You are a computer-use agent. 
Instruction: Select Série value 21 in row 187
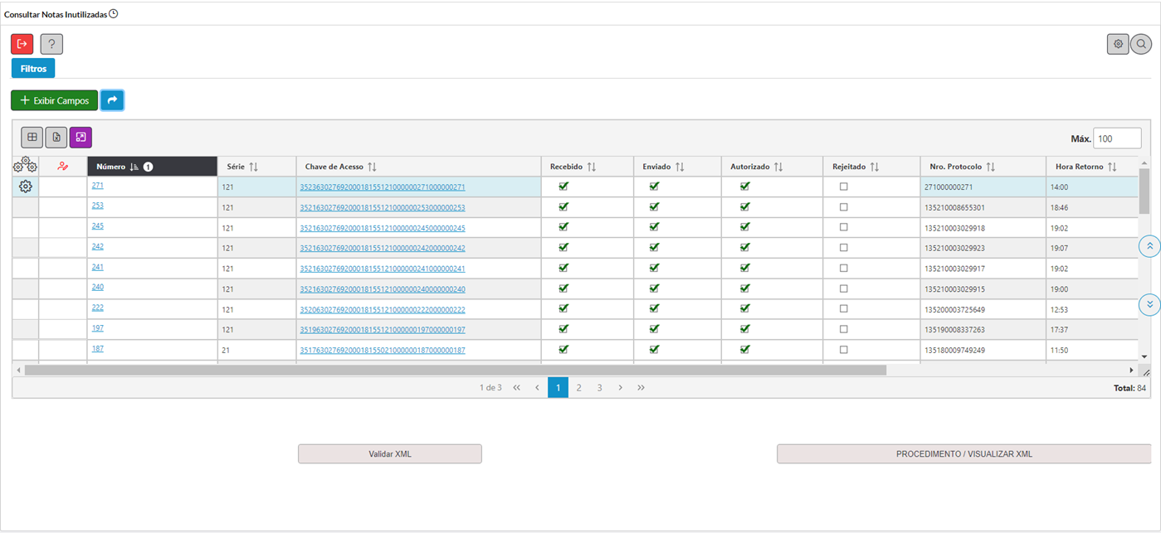226,350
